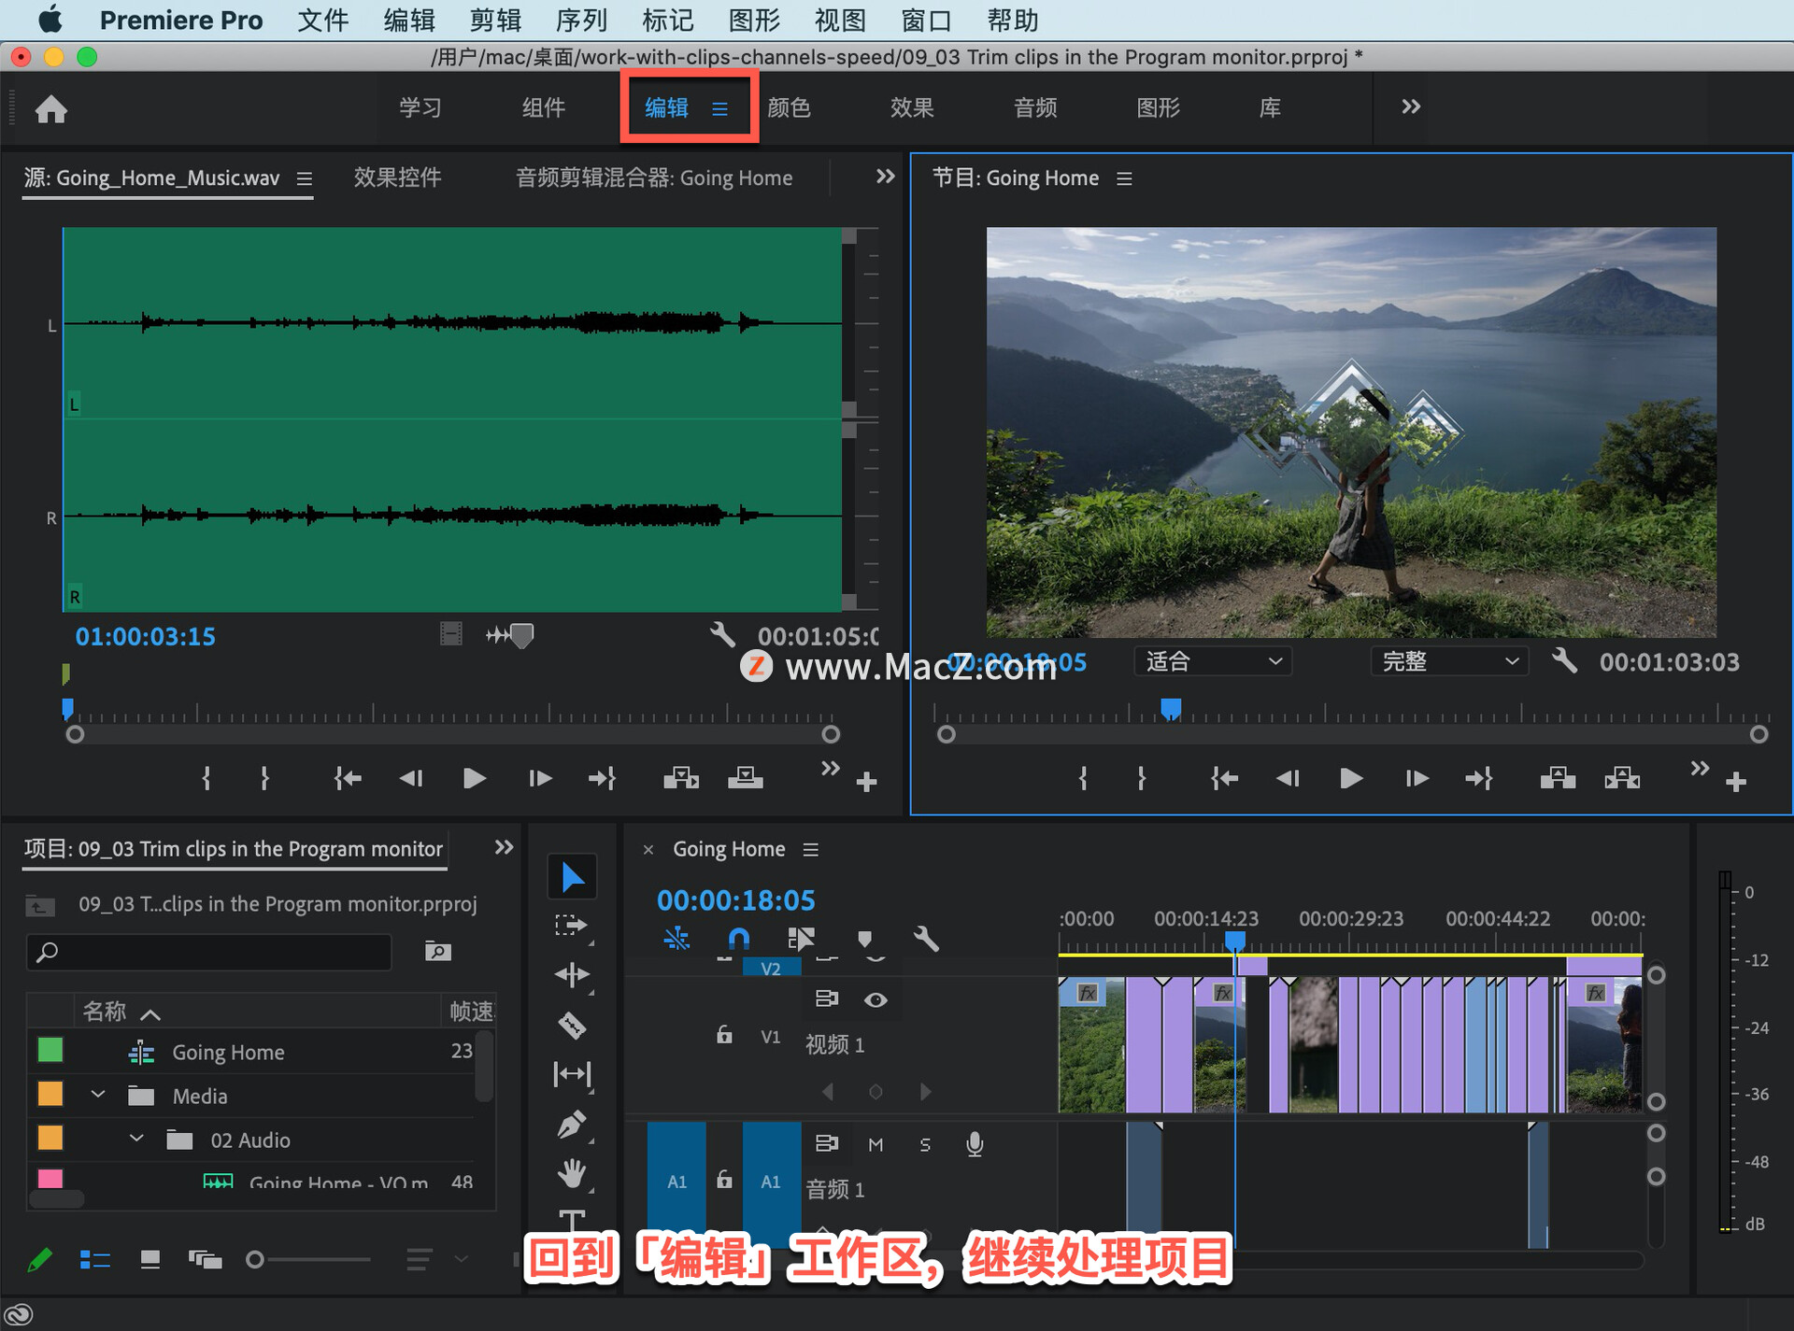Image resolution: width=1794 pixels, height=1331 pixels.
Task: Open the 适合 zoom level dropdown
Action: (1213, 661)
